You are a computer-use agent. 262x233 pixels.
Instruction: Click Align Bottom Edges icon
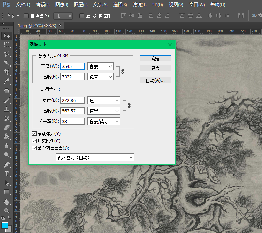pyautogui.click(x=140, y=16)
